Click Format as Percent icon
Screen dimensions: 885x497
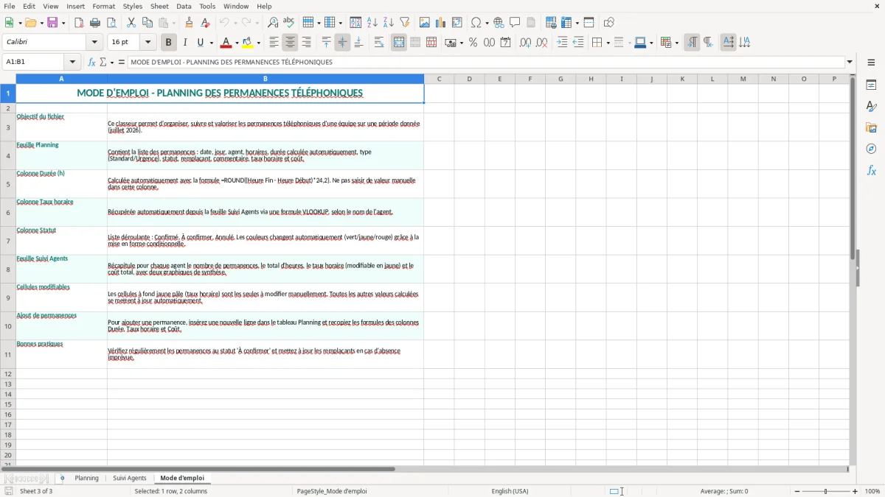click(473, 43)
